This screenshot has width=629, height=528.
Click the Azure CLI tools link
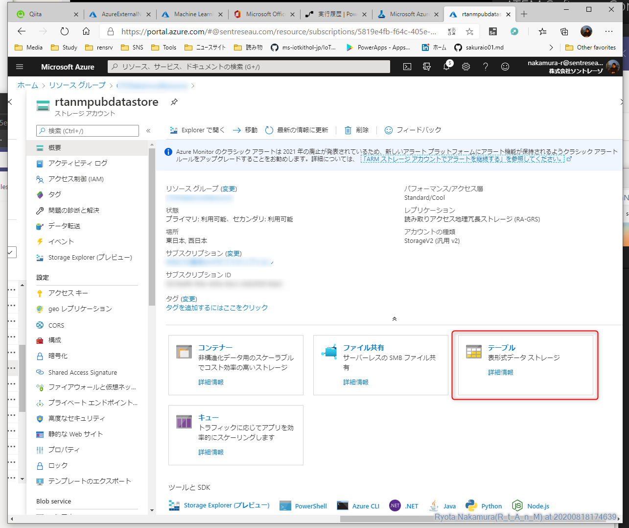[358, 506]
